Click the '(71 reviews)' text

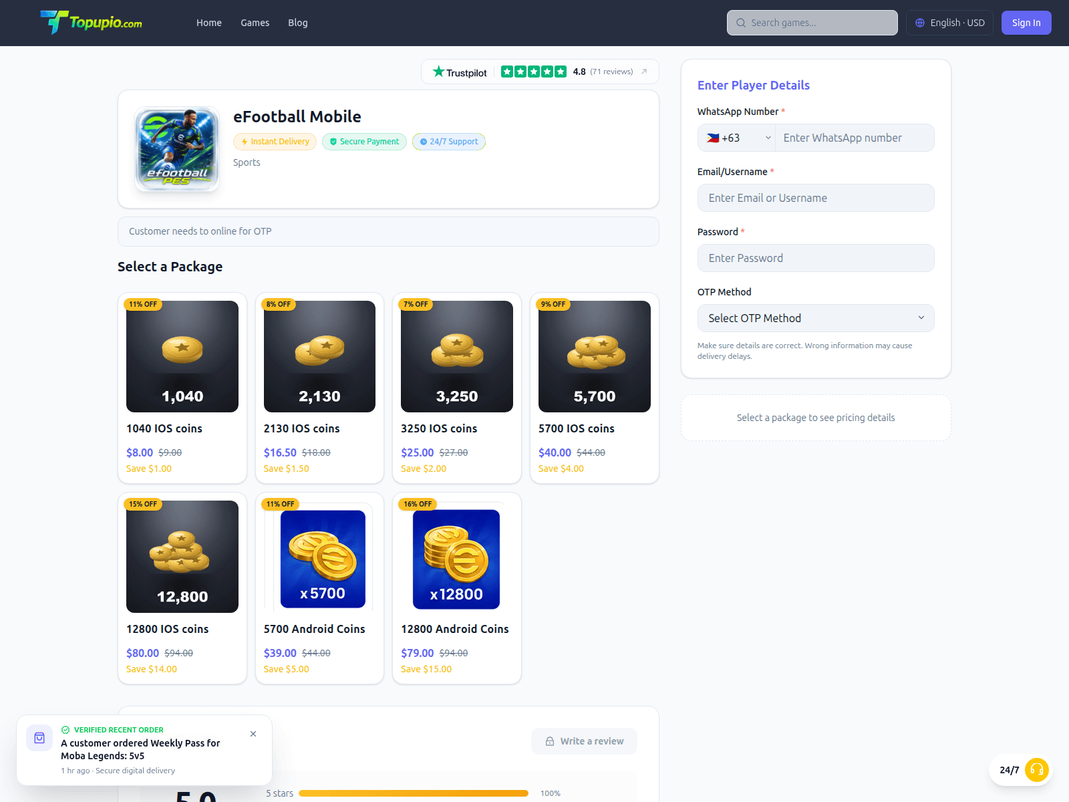tap(611, 72)
